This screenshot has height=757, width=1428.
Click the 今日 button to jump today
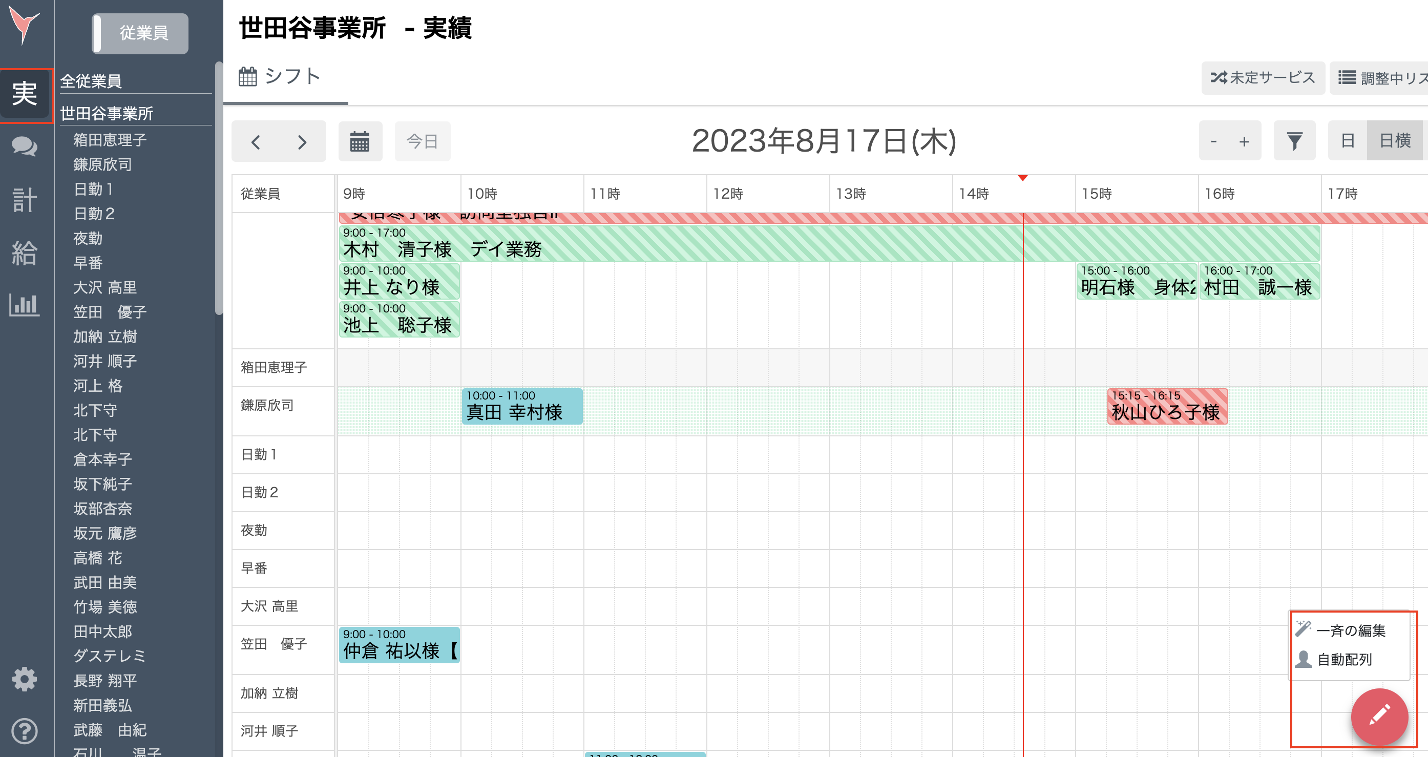tap(423, 141)
